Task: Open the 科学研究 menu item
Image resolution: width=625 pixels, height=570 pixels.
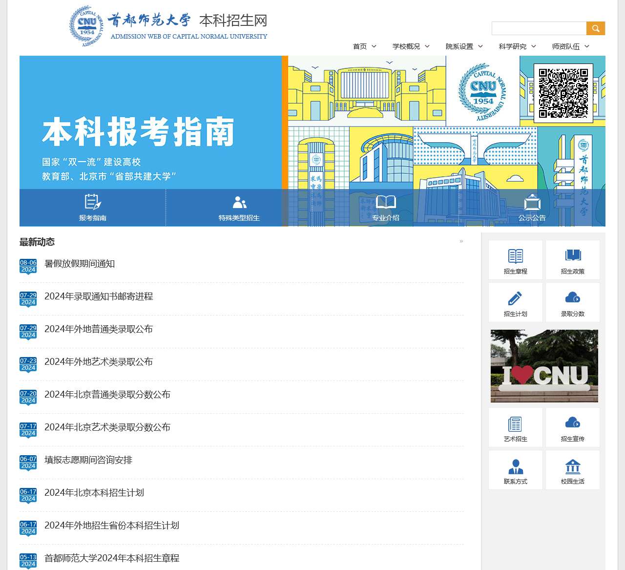Action: (513, 46)
